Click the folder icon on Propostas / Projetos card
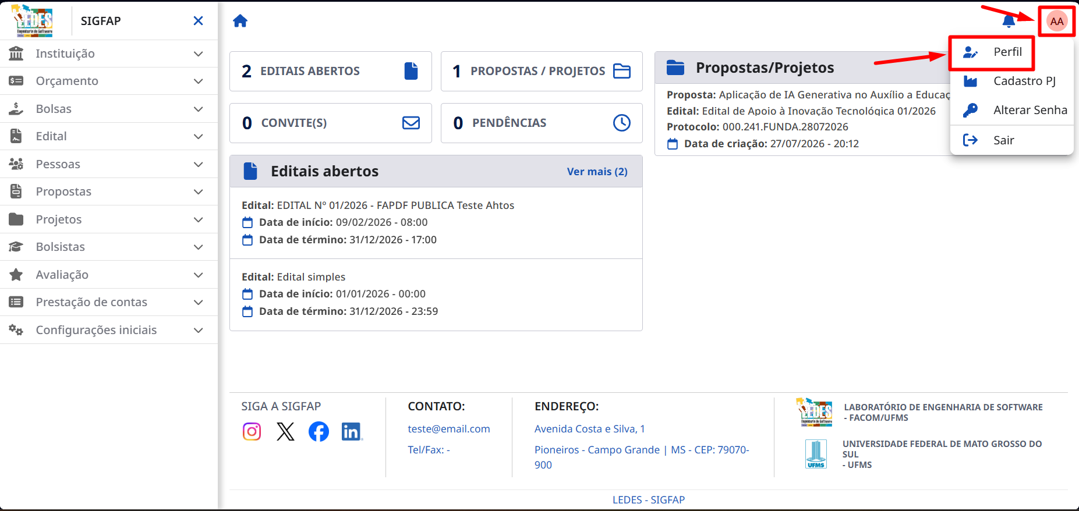1079x511 pixels. coord(622,71)
